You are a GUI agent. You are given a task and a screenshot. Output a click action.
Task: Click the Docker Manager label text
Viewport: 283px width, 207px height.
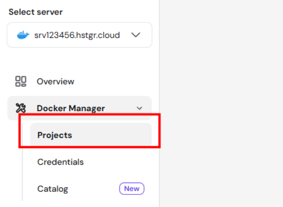(x=71, y=108)
